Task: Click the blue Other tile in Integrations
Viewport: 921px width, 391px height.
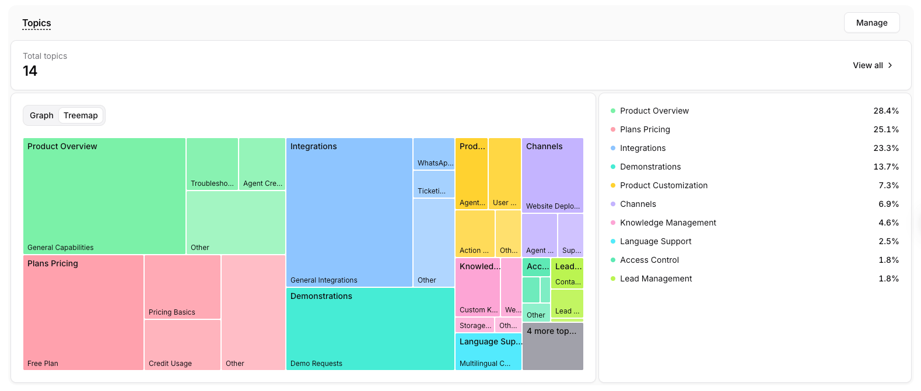Action: pos(434,242)
